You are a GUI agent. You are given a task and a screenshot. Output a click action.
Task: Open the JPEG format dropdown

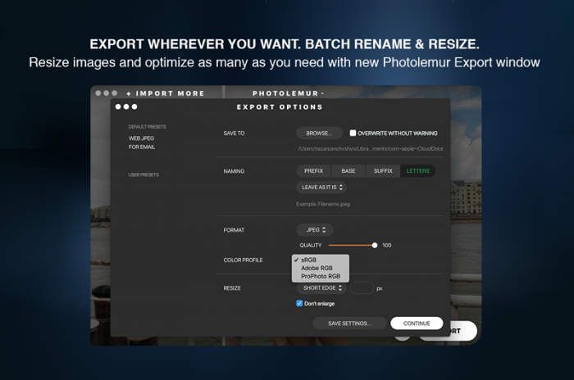coord(315,230)
